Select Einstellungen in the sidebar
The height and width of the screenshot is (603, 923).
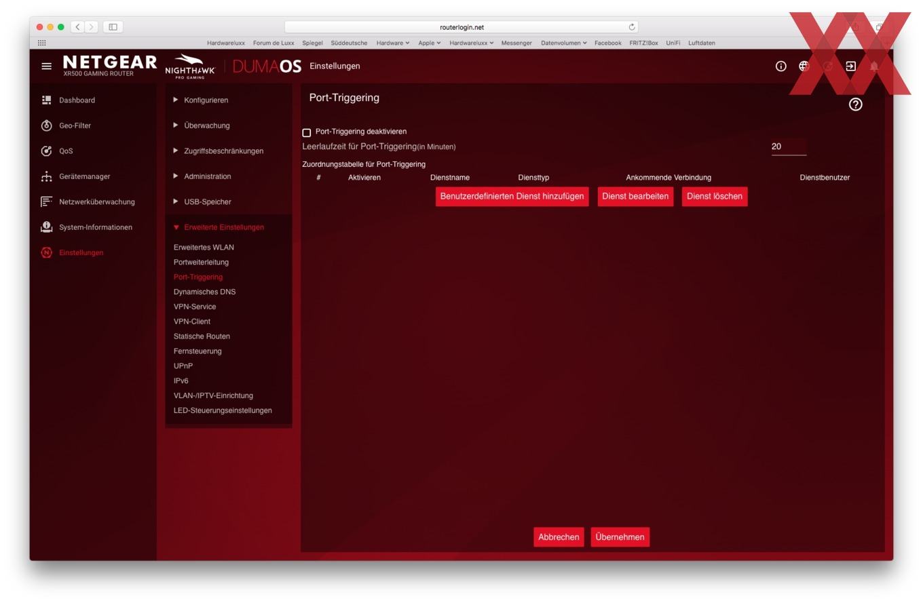point(81,252)
